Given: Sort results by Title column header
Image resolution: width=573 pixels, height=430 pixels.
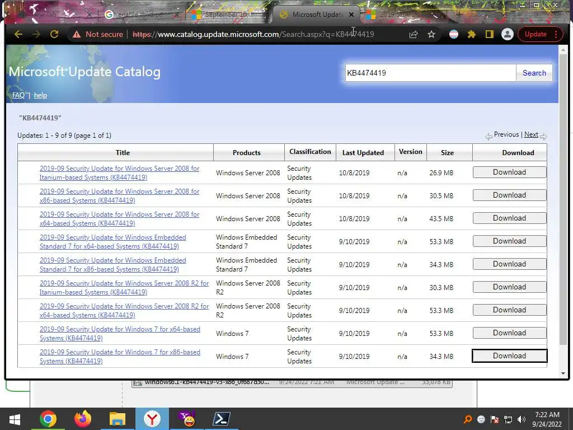Looking at the screenshot, I should pyautogui.click(x=123, y=152).
